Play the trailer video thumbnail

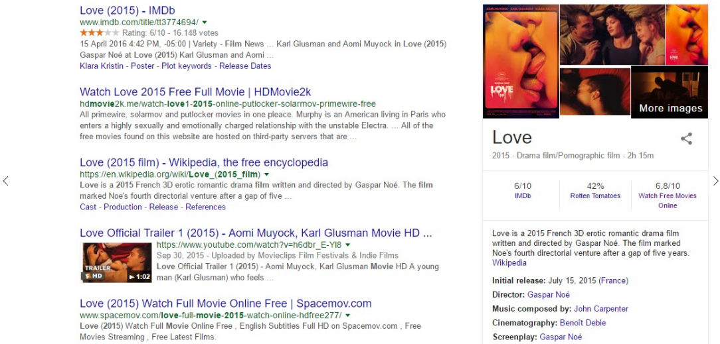[x=116, y=262]
